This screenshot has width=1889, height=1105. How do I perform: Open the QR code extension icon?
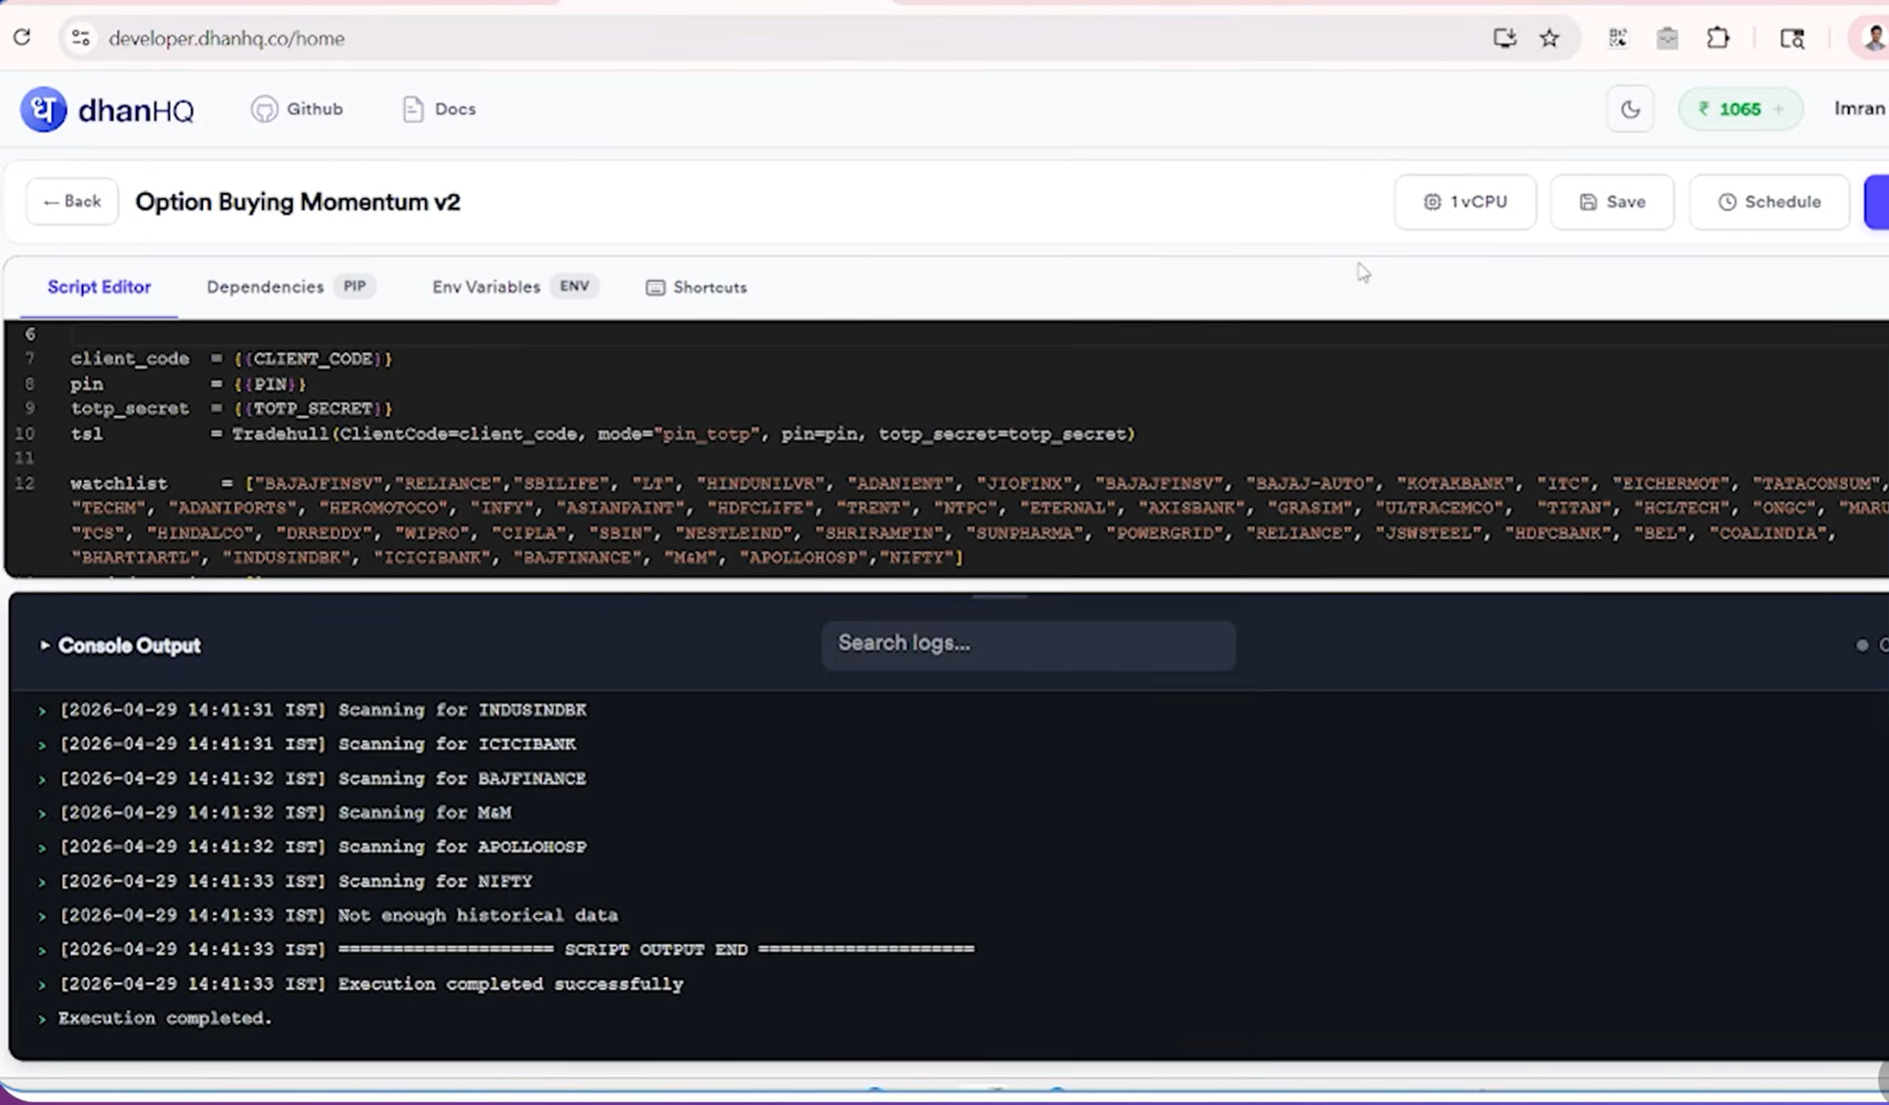coord(1618,38)
